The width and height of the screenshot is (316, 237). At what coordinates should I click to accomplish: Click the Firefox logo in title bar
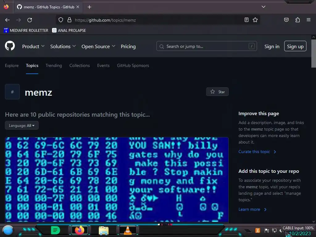point(6,7)
